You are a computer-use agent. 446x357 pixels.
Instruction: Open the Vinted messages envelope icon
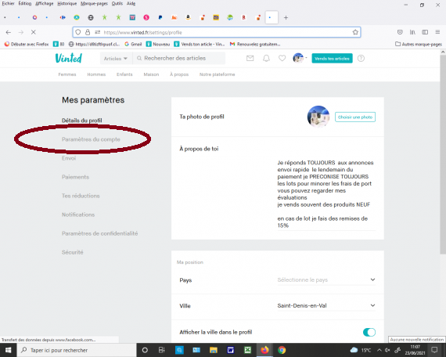(x=250, y=59)
